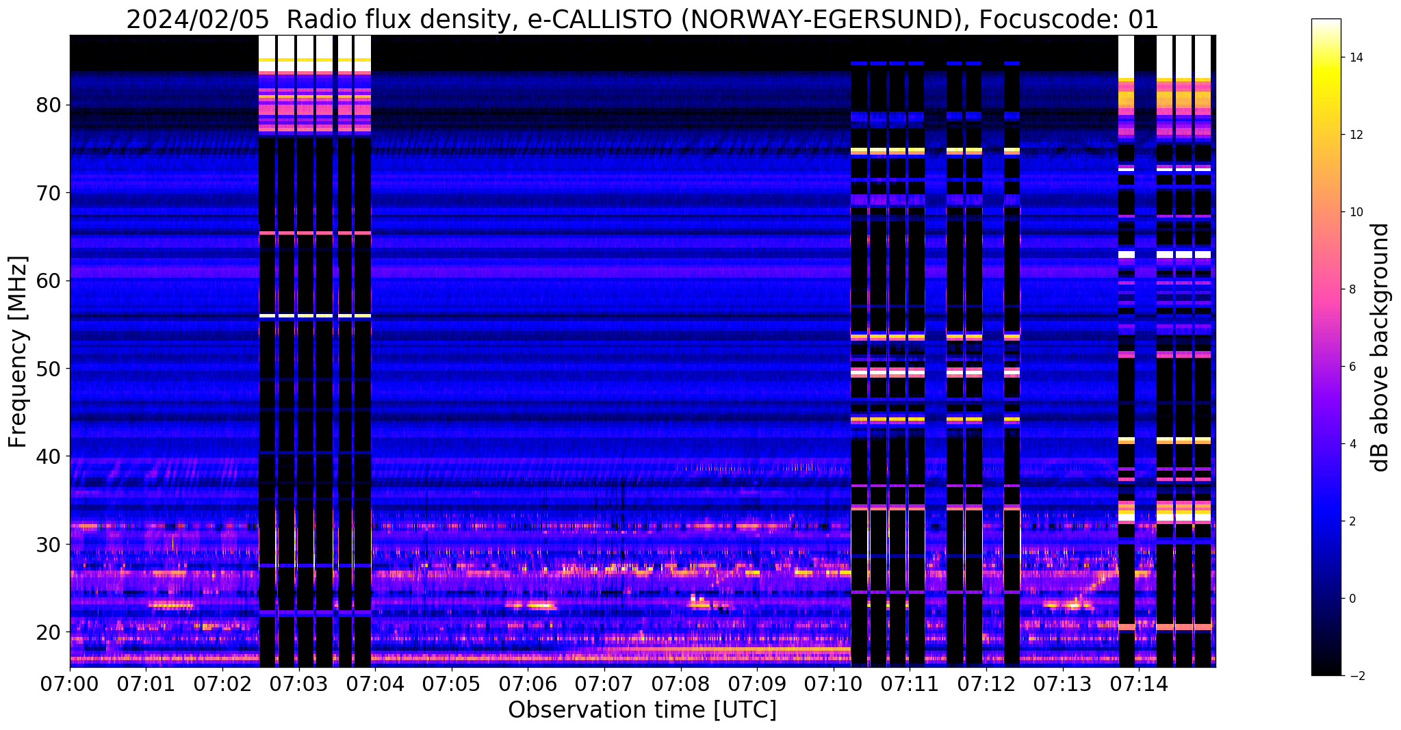This screenshot has height=730, width=1401.
Task: Click the 07:07 time tick label
Action: coord(604,683)
